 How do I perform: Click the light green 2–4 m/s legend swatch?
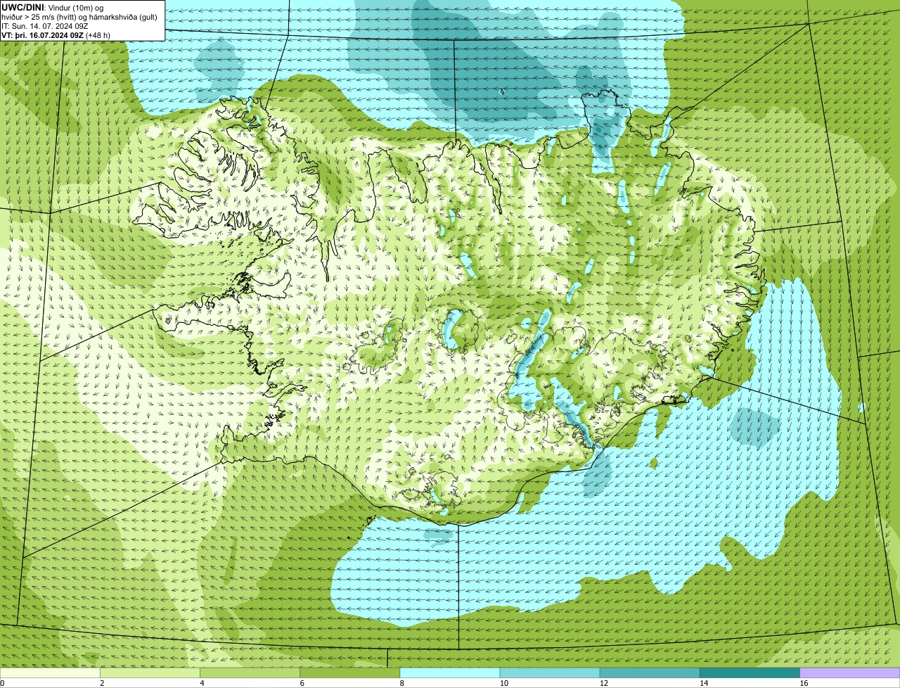click(x=150, y=673)
